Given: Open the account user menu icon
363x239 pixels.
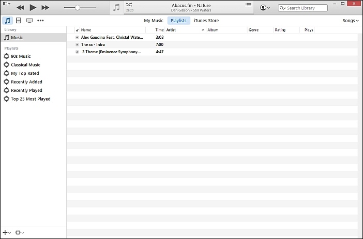Looking at the screenshot, I should (265, 8).
